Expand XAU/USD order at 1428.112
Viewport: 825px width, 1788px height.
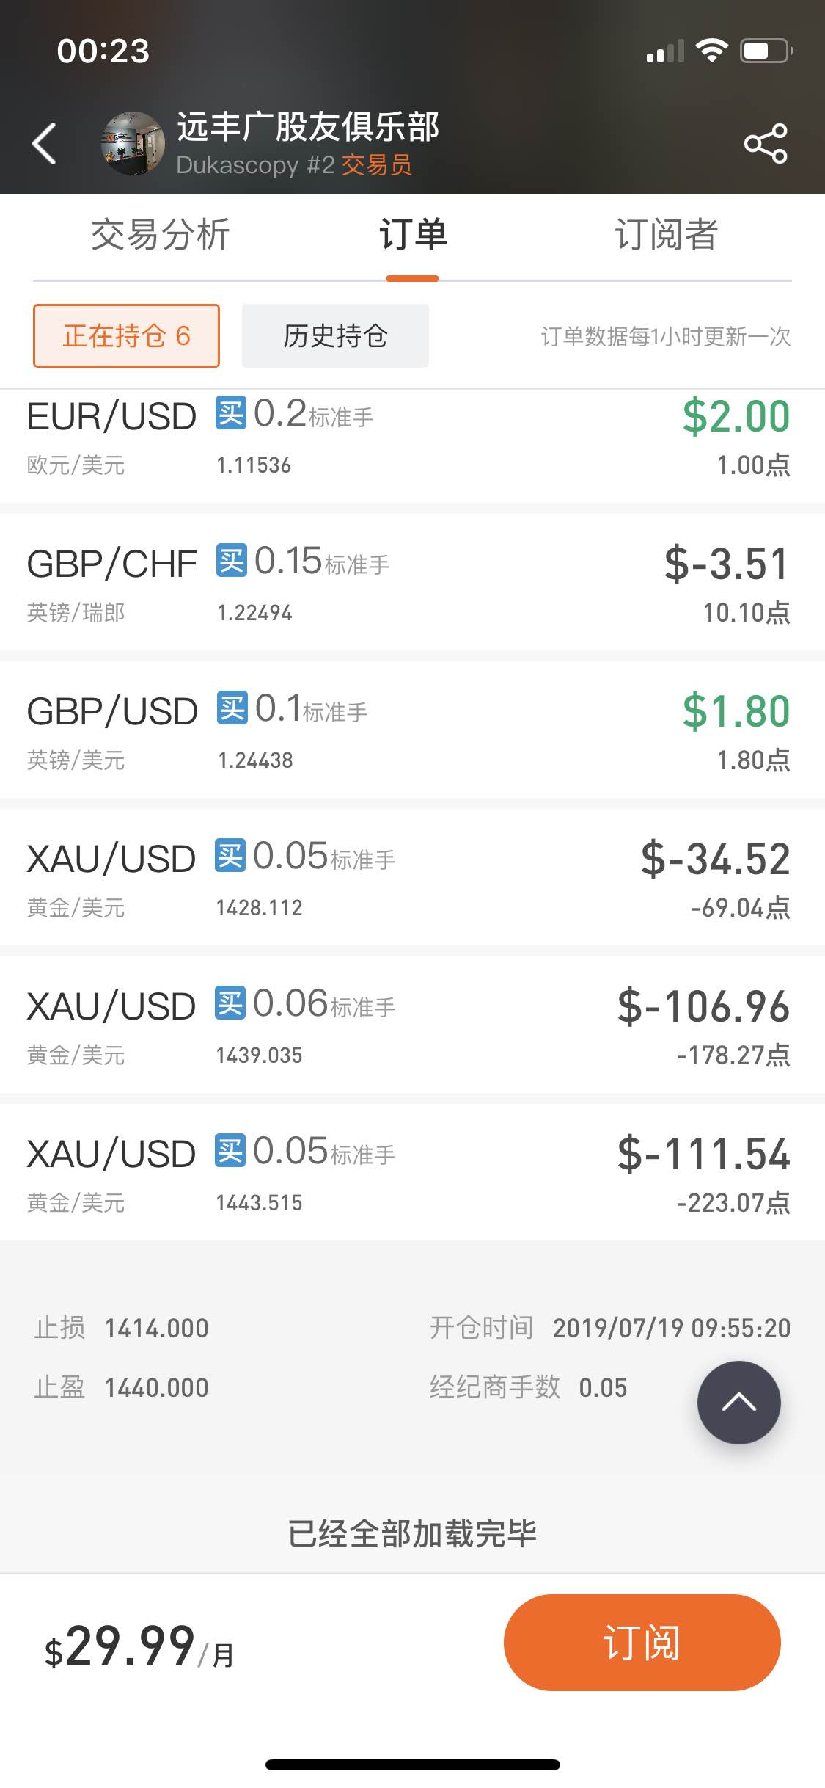412,877
